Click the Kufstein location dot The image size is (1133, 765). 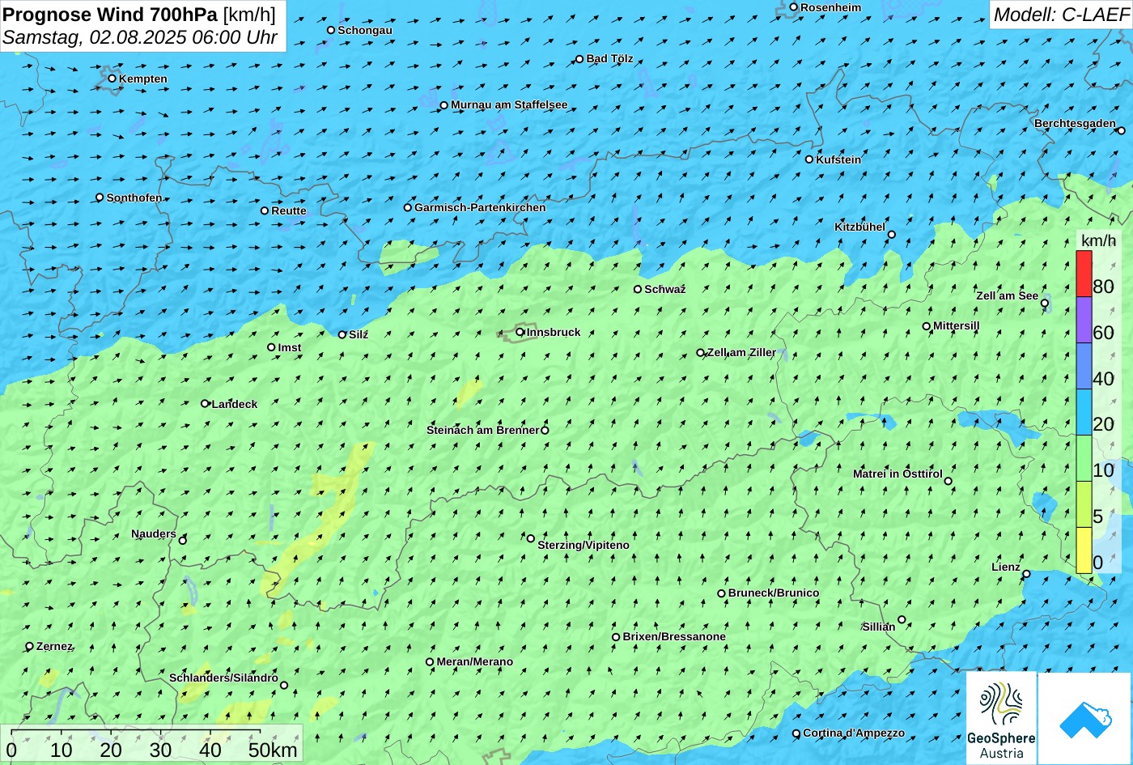[809, 159]
